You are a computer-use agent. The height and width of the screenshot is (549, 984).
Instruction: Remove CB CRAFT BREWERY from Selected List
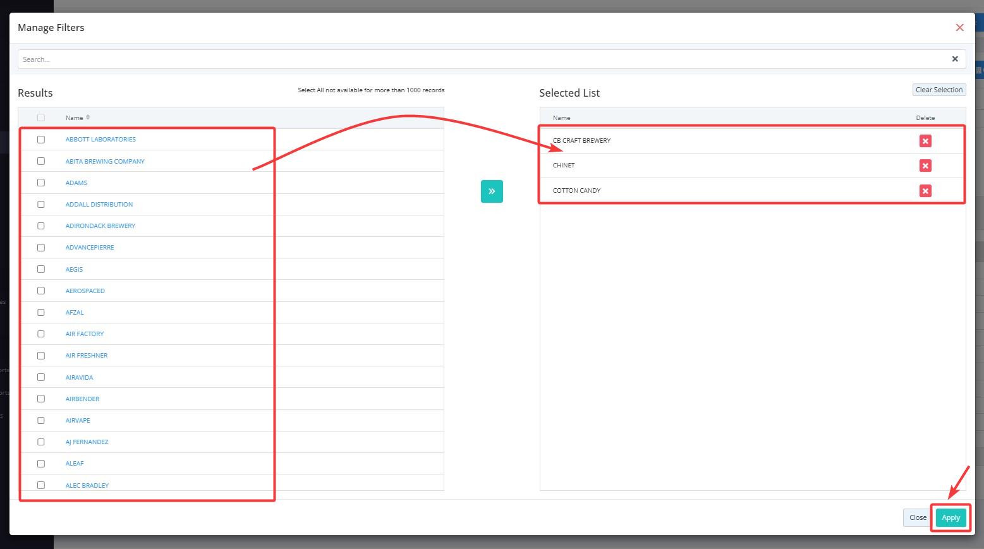925,141
